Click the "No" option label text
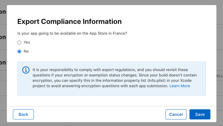The height and width of the screenshot is (126, 223). point(26,51)
